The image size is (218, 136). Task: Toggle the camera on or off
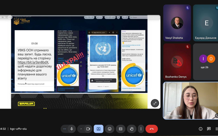click(x=88, y=129)
